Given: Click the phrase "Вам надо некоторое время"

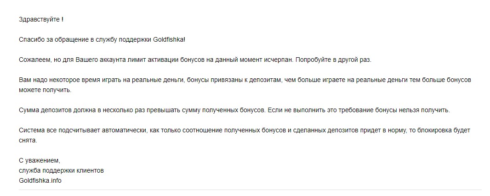Looking at the screenshot, I should (56, 80).
